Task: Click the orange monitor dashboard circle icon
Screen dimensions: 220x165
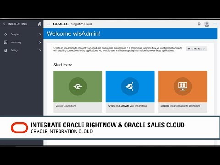Action: click(x=182, y=87)
